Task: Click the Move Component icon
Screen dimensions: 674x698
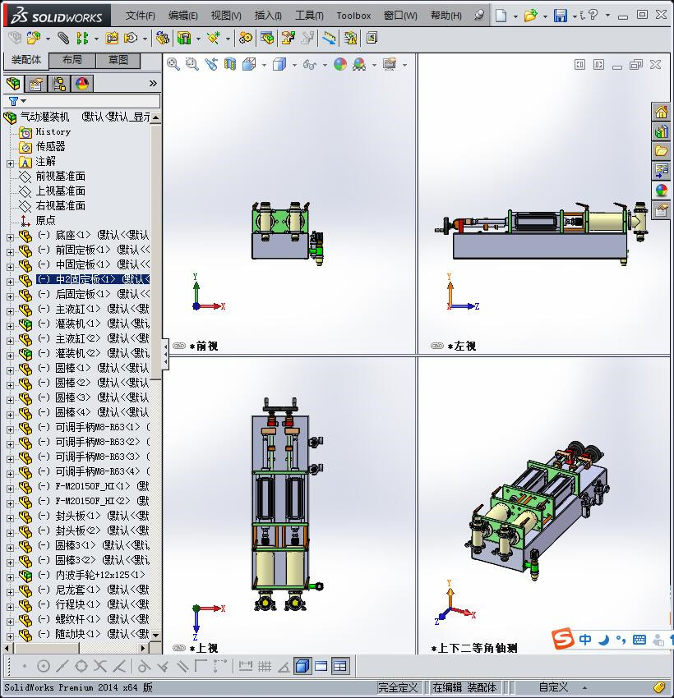Action: 131,39
